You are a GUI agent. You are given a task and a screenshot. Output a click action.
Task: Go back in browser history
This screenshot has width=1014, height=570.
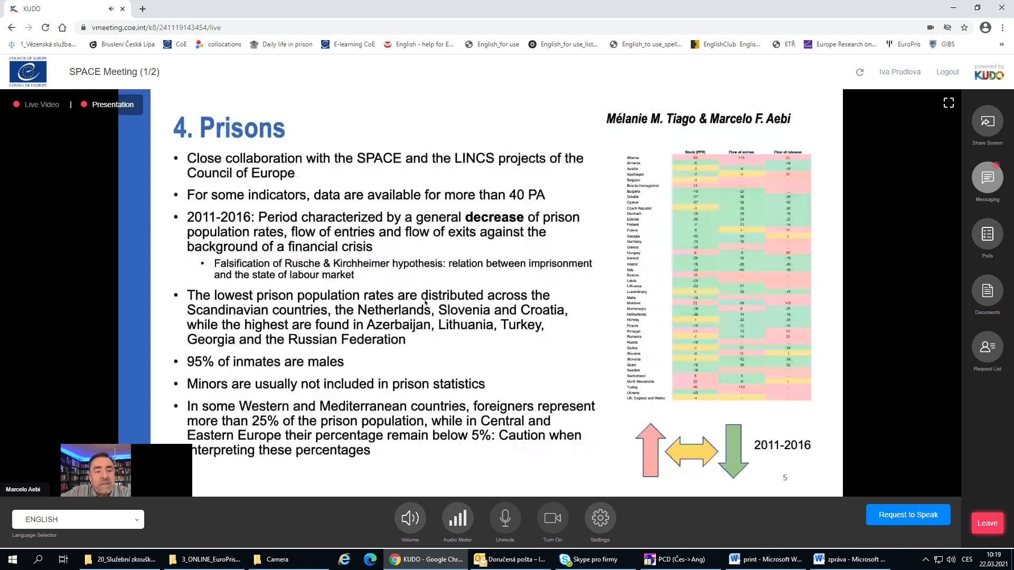point(12,27)
